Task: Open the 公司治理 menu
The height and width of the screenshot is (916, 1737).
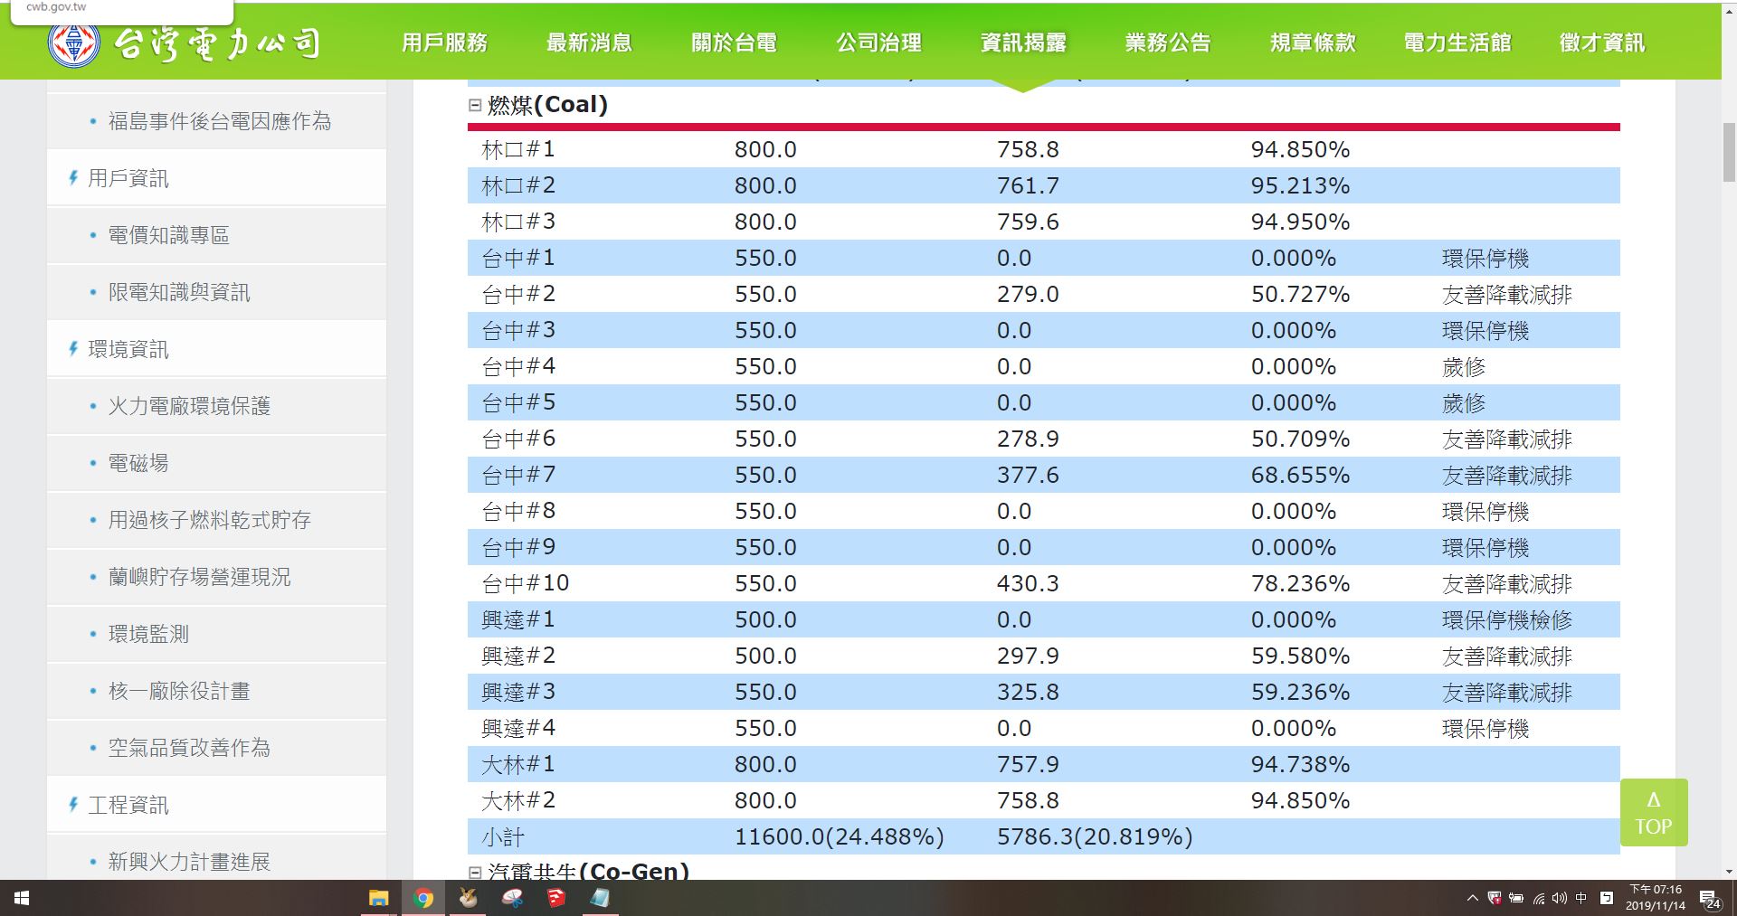Action: 879,42
